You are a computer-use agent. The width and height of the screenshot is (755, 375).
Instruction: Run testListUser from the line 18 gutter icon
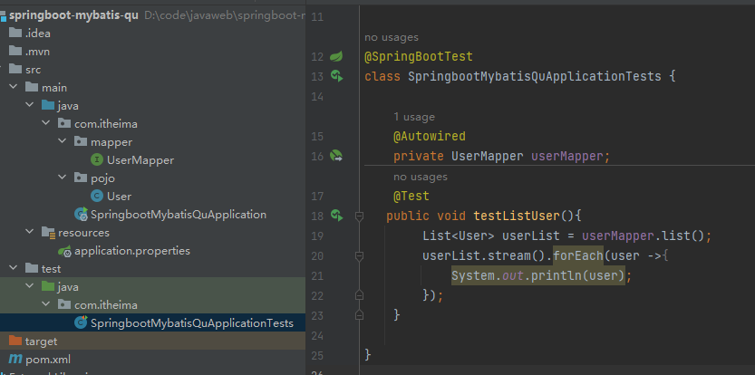(x=336, y=216)
